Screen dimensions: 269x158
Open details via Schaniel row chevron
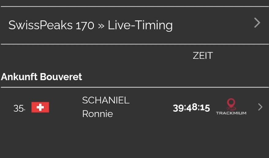(x=260, y=107)
